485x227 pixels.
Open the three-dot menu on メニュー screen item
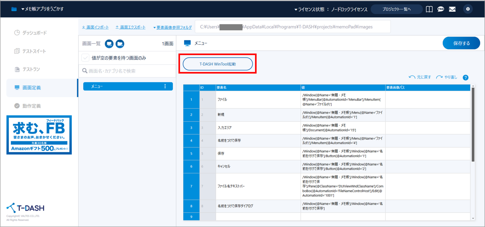pos(165,86)
